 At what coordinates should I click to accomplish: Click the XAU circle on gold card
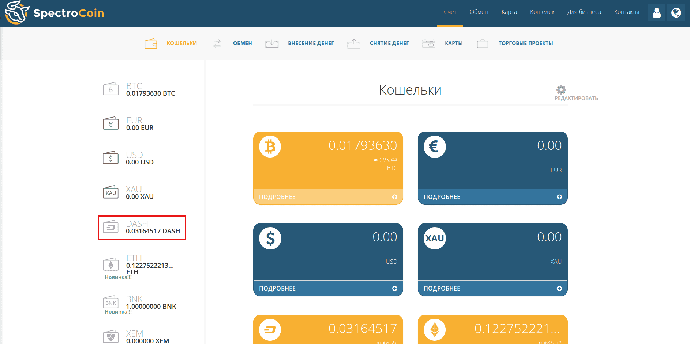[435, 238]
